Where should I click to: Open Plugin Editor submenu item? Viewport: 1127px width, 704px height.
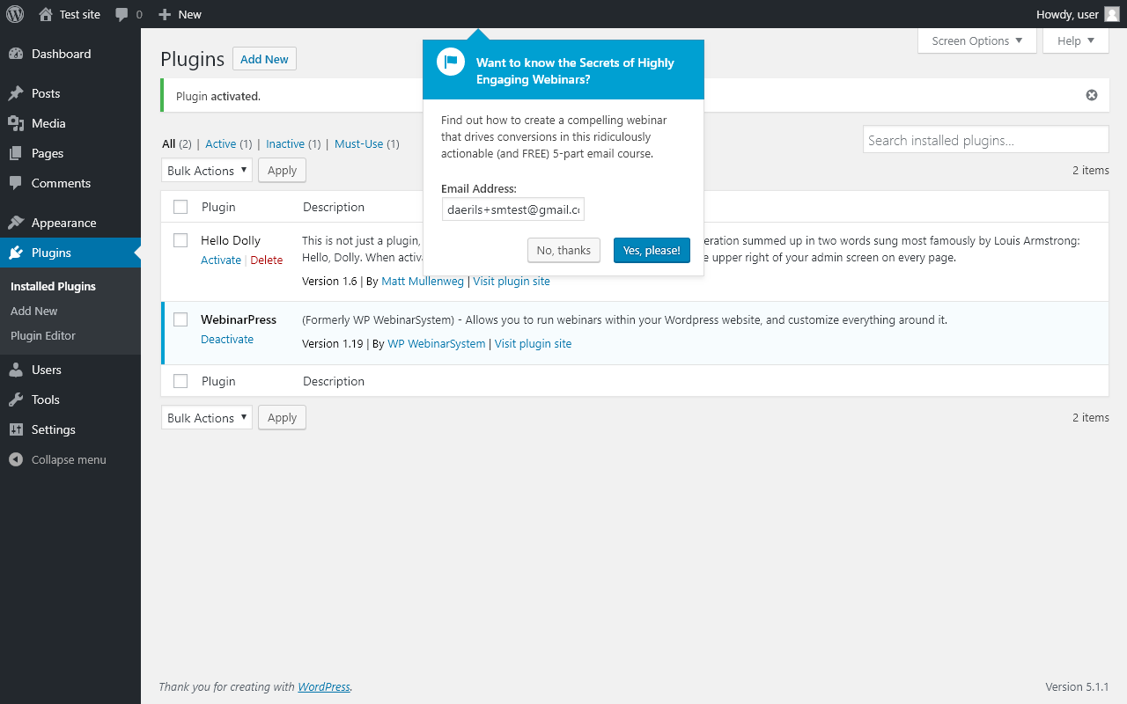coord(43,335)
